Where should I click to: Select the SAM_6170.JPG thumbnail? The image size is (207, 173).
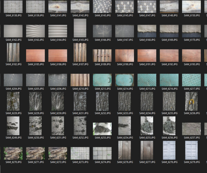[x=191, y=31]
